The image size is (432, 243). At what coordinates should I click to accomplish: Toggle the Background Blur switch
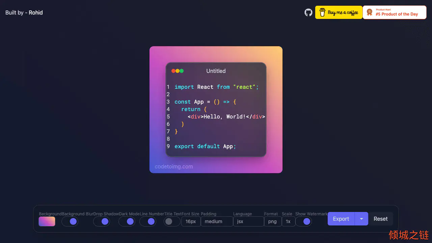coord(70,221)
